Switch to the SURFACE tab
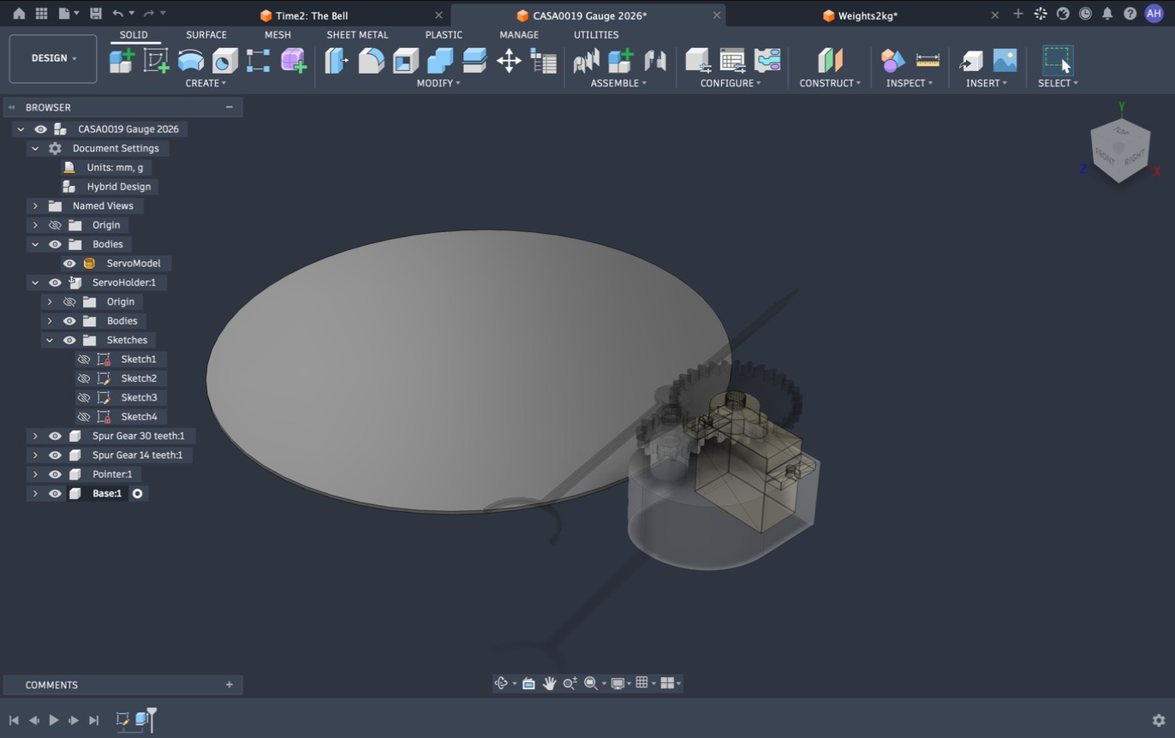The height and width of the screenshot is (738, 1175). click(x=206, y=35)
